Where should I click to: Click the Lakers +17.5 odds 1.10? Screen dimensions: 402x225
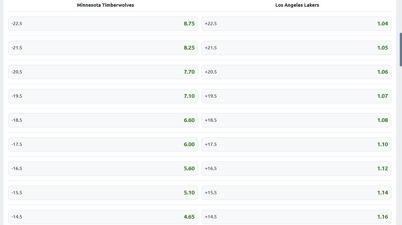point(296,145)
